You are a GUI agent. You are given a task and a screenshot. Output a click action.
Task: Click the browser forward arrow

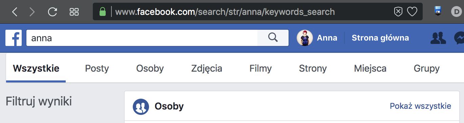click(32, 12)
